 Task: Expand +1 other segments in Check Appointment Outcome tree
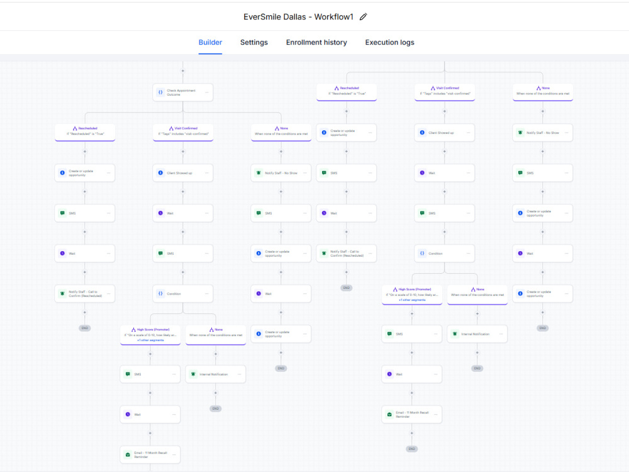coord(150,340)
